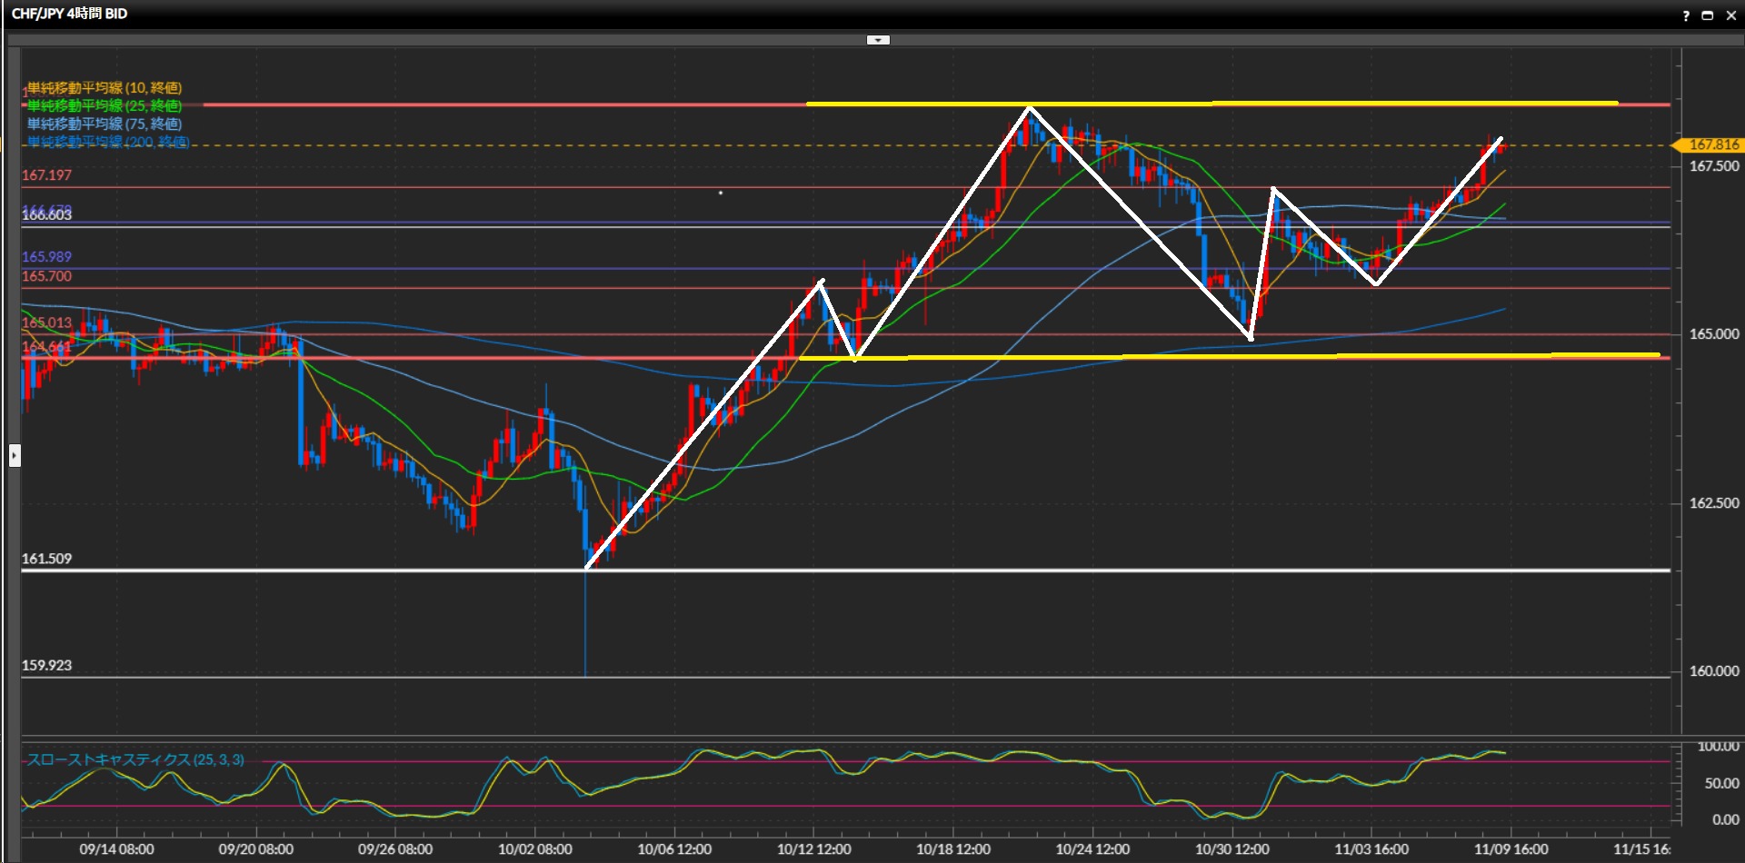1745x863 pixels.
Task: Expand the left side panel arrow
Action: [x=15, y=455]
